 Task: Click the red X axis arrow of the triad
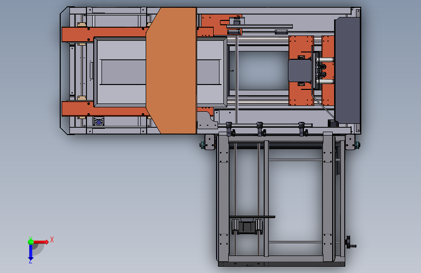click(x=41, y=242)
